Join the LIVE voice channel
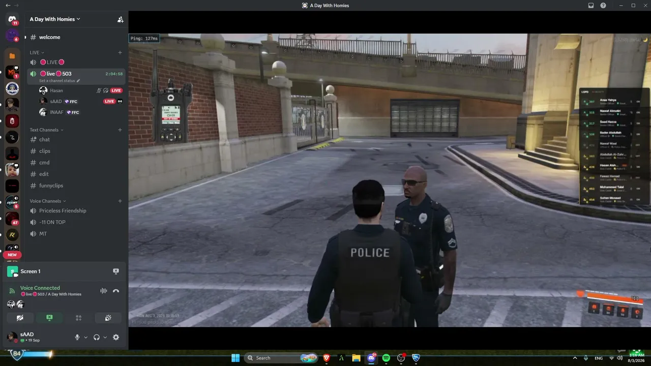 pos(76,62)
